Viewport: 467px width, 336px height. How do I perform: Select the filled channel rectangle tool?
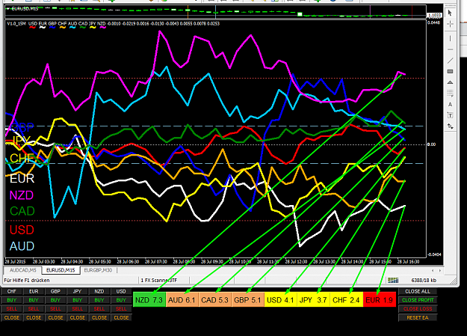tap(450, 72)
